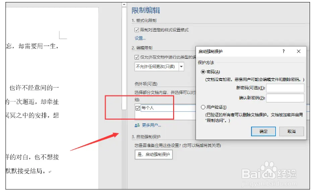Close the 启动强制保护 dialog
The height and width of the screenshot is (195, 315).
pyautogui.click(x=299, y=51)
